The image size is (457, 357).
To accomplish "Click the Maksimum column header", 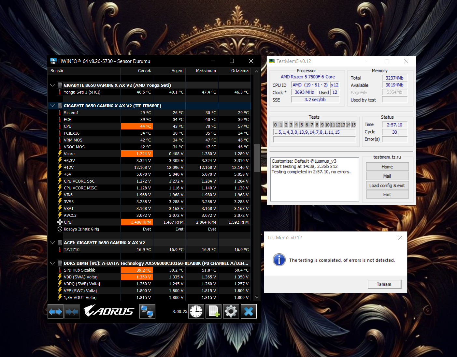I will tap(202, 71).
